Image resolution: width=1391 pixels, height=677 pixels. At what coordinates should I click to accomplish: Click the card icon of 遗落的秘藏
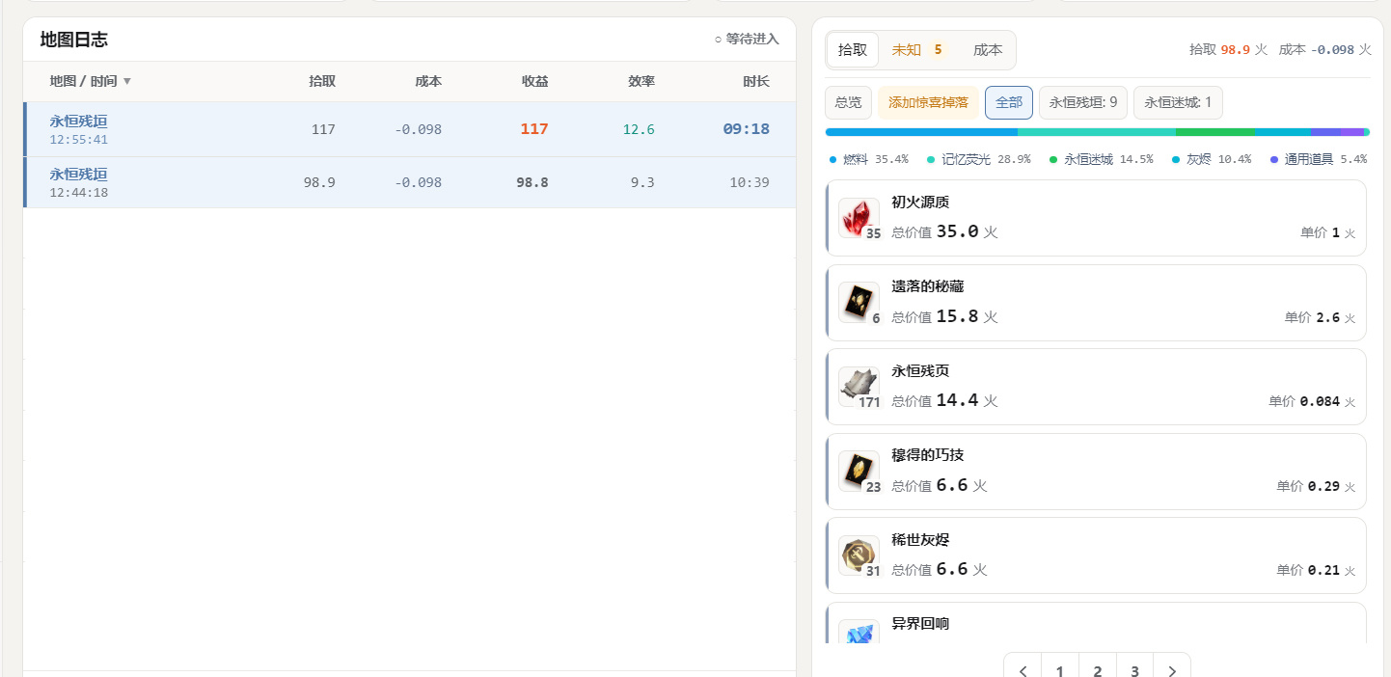click(859, 303)
